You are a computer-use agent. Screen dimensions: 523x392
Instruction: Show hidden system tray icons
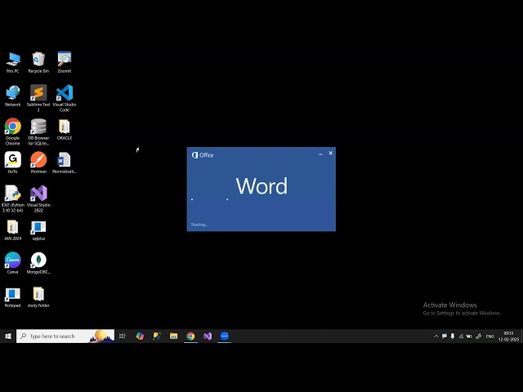pyautogui.click(x=436, y=336)
